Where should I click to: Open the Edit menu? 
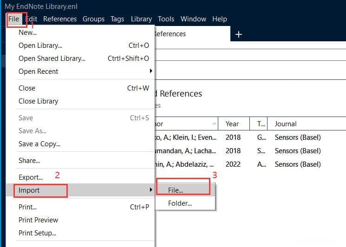pyautogui.click(x=32, y=19)
